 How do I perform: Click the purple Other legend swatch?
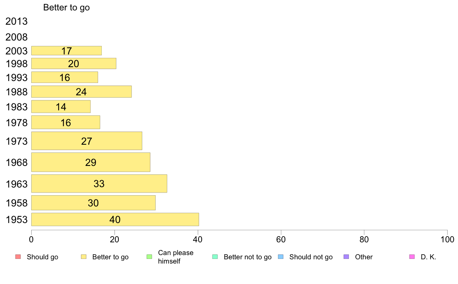[x=346, y=257]
